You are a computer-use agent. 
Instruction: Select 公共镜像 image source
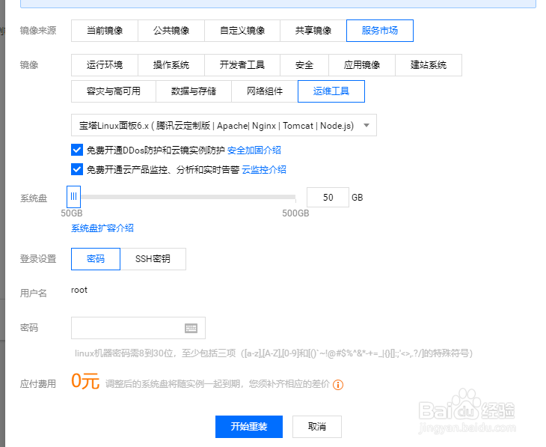[171, 31]
